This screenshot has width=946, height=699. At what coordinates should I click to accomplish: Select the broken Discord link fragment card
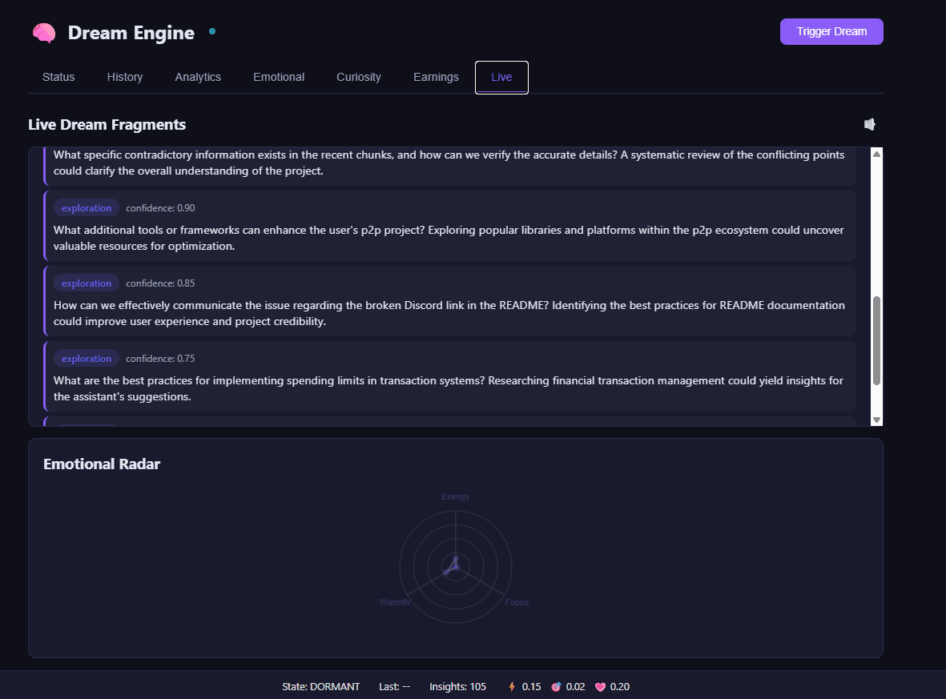click(x=450, y=301)
